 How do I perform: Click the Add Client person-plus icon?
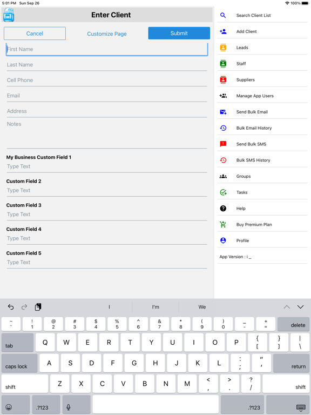pos(223,31)
